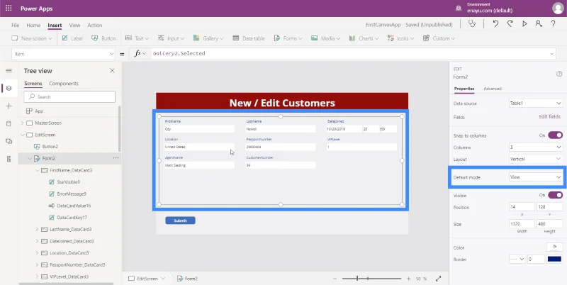Viewport: 567px width, 285px height.
Task: Open the Layout Vertical dropdown
Action: pyautogui.click(x=536, y=159)
